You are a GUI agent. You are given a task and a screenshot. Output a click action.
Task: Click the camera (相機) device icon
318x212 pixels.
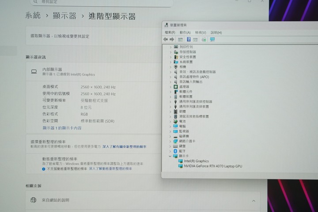pos(176,67)
